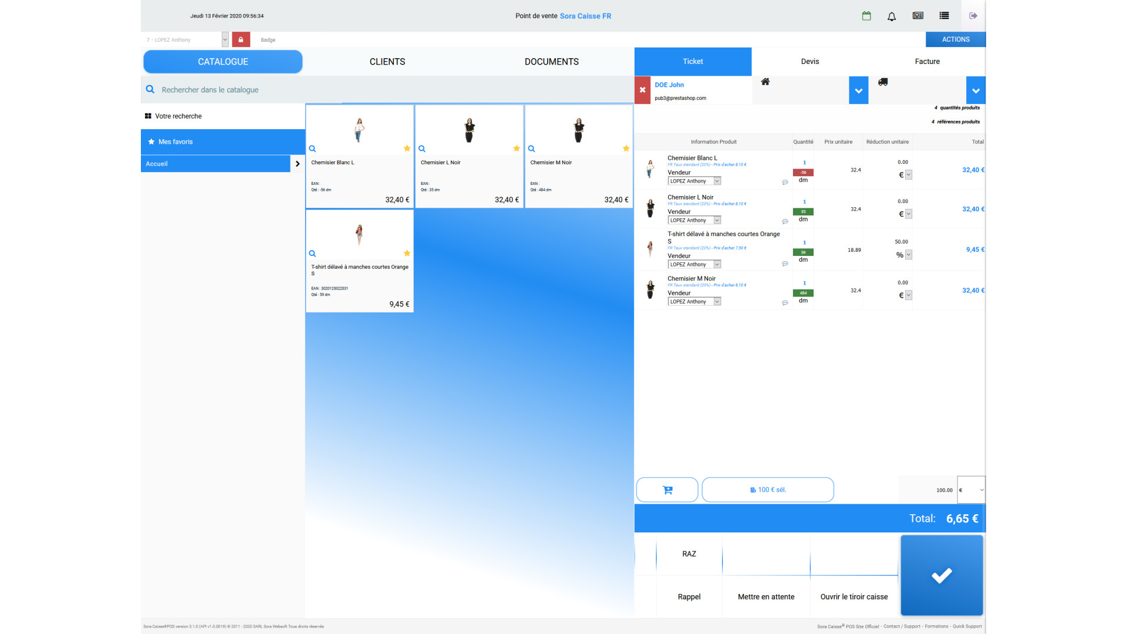Expand the delivery truck dropdown arrow

pos(976,90)
